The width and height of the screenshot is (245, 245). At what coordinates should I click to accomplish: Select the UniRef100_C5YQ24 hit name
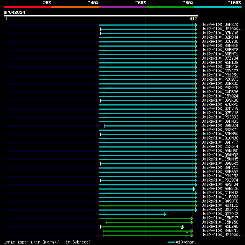[x=220, y=96]
